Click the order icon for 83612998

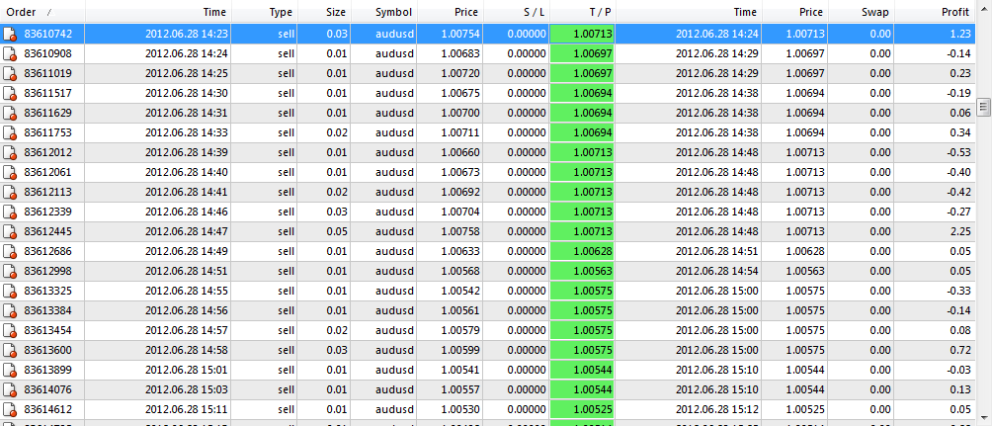(10, 272)
